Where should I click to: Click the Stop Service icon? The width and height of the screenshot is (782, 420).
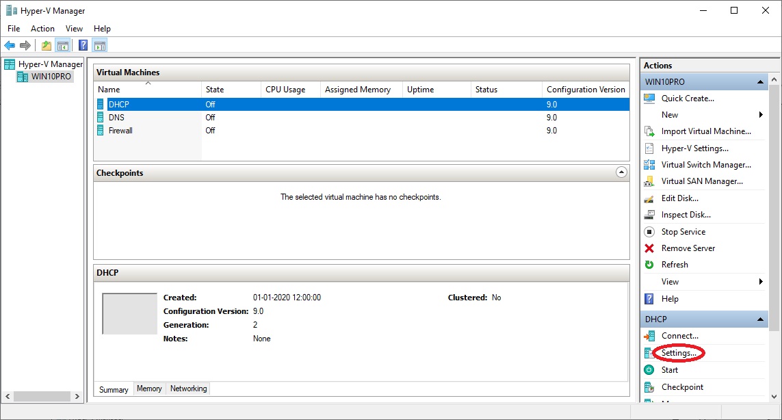pyautogui.click(x=649, y=231)
